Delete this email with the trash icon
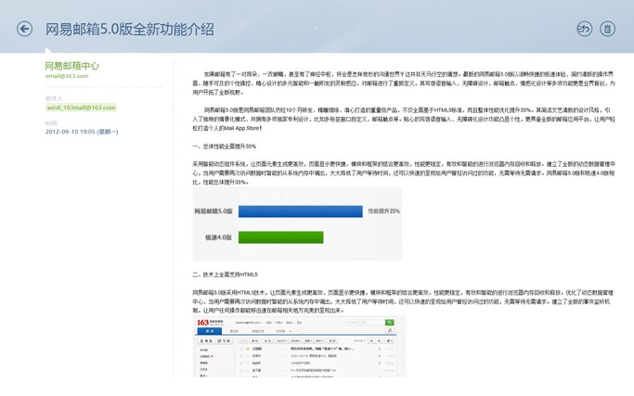 pyautogui.click(x=607, y=29)
